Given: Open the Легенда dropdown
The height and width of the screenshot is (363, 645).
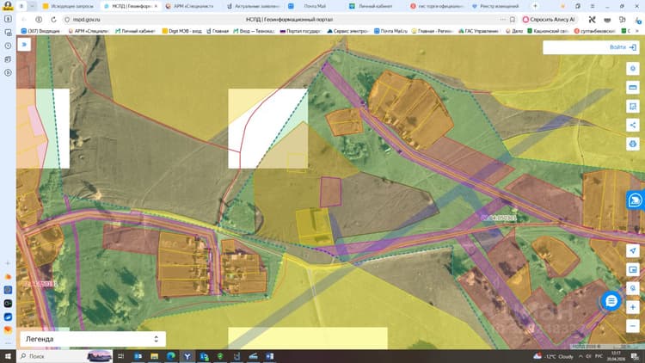Looking at the screenshot, I should click(93, 339).
